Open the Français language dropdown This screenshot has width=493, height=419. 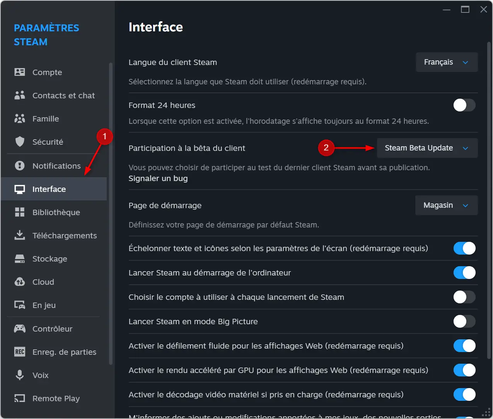[x=447, y=62]
